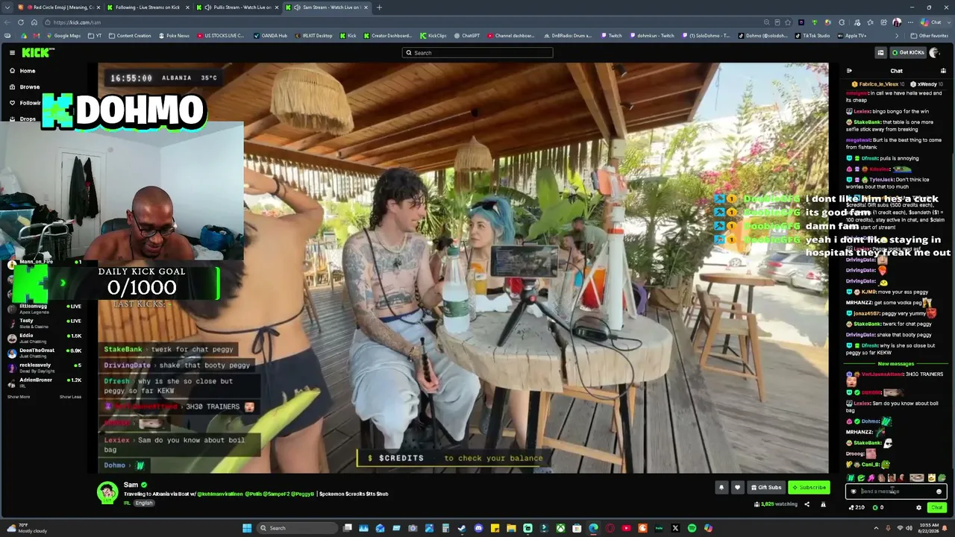
Task: Click the KICKs balance coin icon
Action: (875, 507)
